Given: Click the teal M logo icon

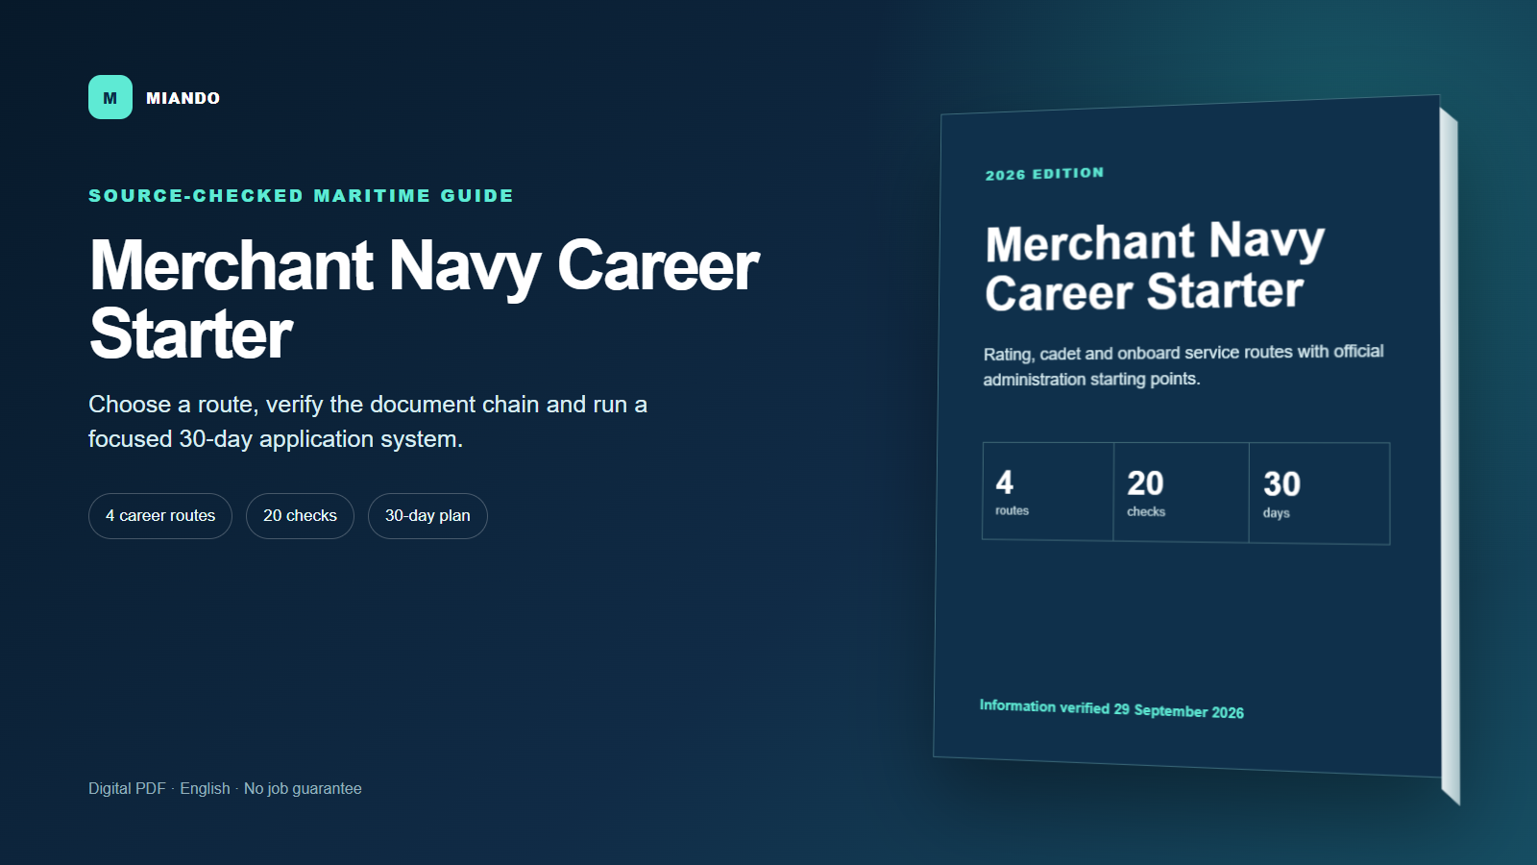Looking at the screenshot, I should pos(110,97).
